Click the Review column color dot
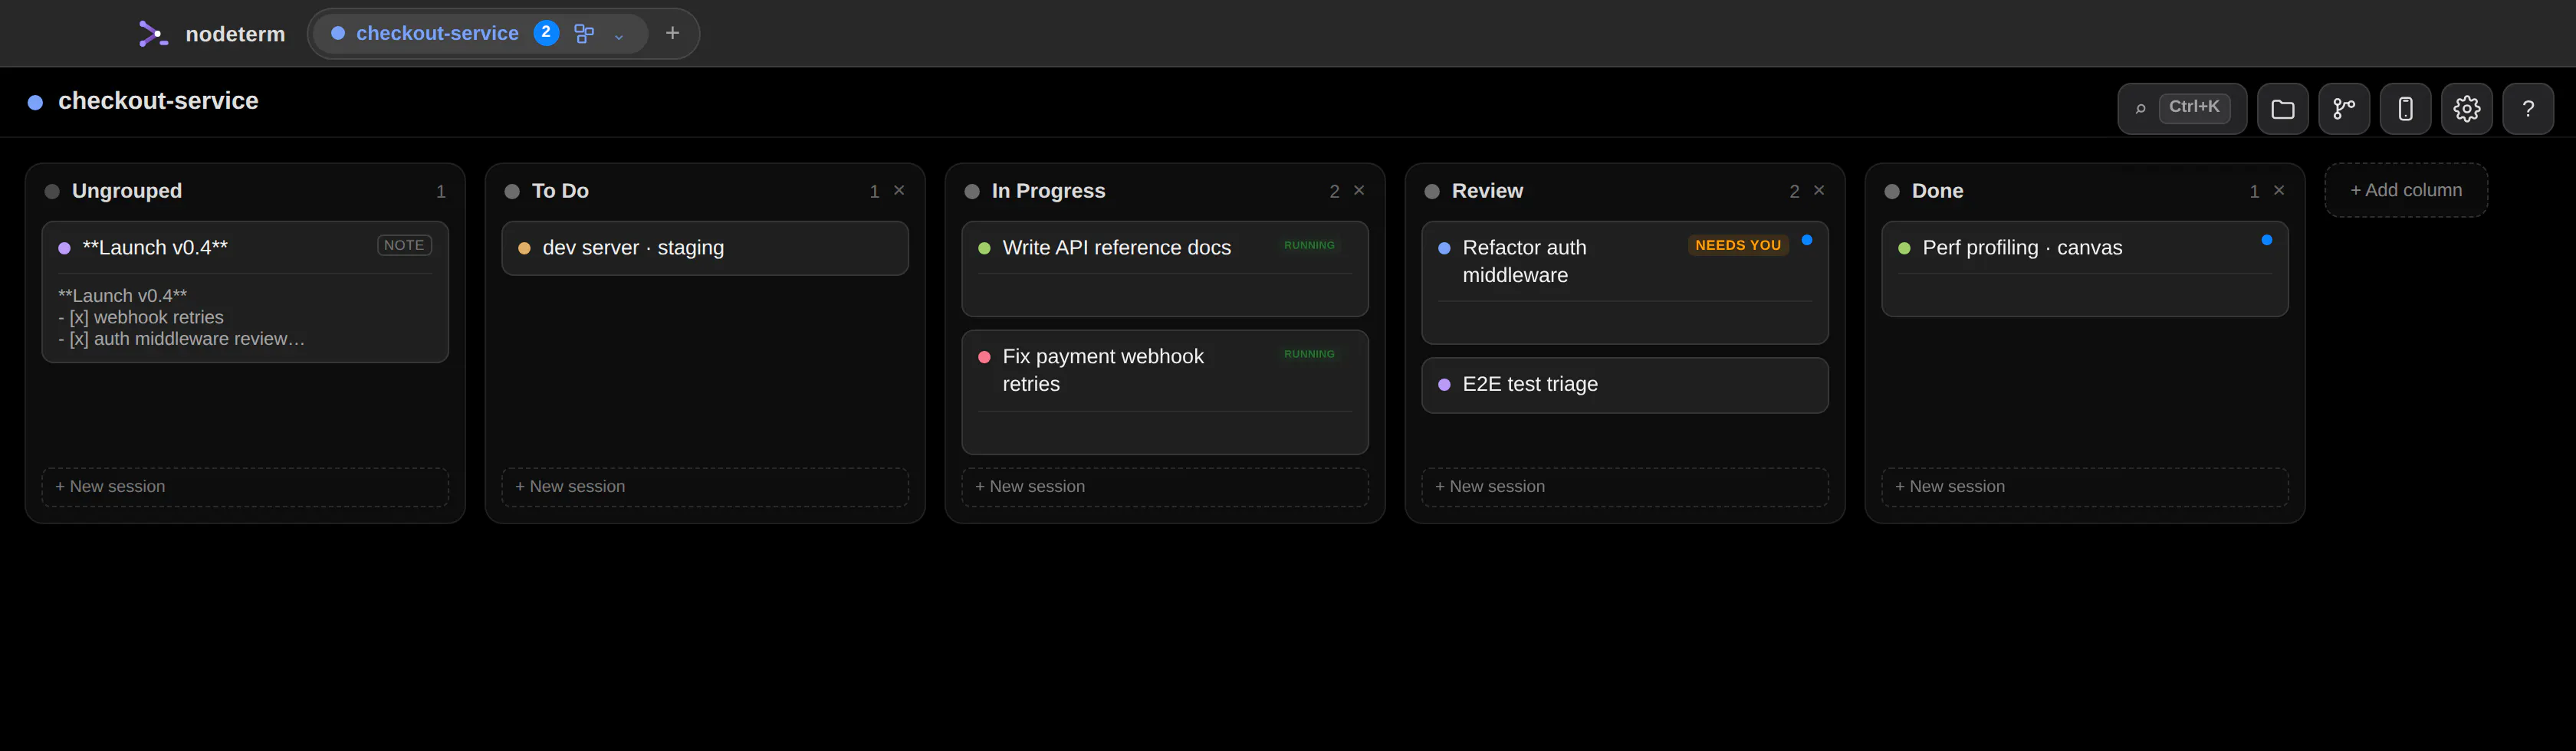The width and height of the screenshot is (2576, 751). (x=1432, y=191)
